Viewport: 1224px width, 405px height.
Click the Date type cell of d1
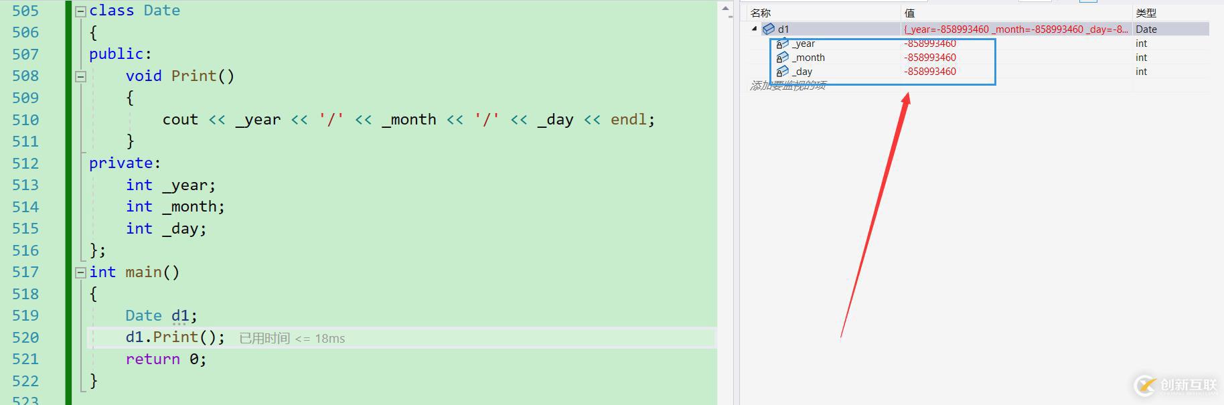pyautogui.click(x=1146, y=29)
